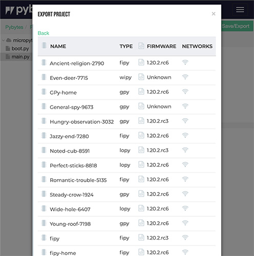This screenshot has width=254, height=256.
Task: Click the device chip icon beside Jazzy-end-7280
Action: coord(44,136)
